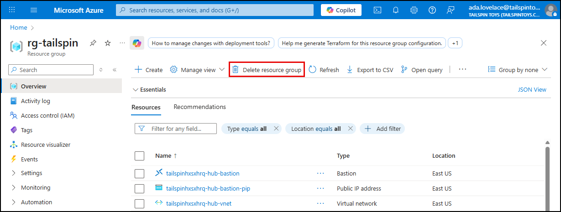Image resolution: width=561 pixels, height=212 pixels.
Task: Go to Home breadcrumb
Action: pyautogui.click(x=19, y=27)
